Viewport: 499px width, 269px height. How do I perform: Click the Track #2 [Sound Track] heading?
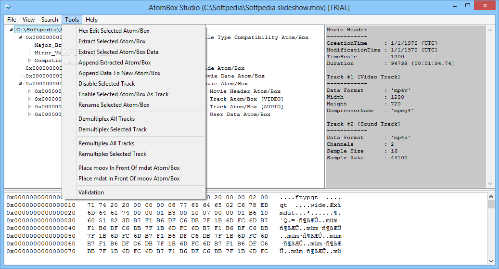363,124
